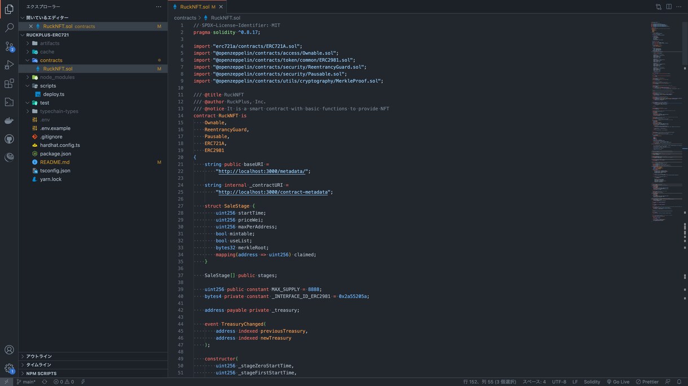
Task: Expand the アウトライン section
Action: coord(93,356)
